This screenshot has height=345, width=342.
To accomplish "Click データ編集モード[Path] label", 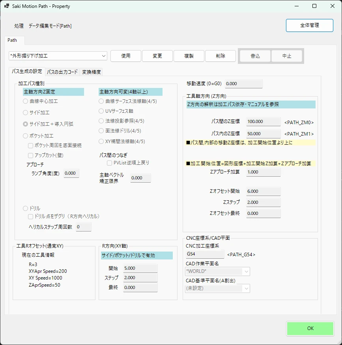I will click(50, 26).
